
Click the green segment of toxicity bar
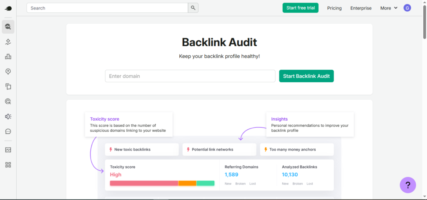pos(206,183)
